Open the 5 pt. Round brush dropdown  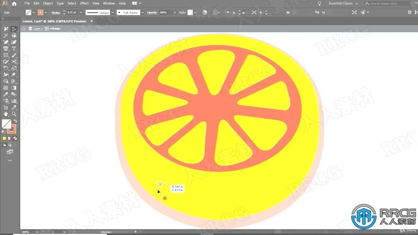(142, 12)
